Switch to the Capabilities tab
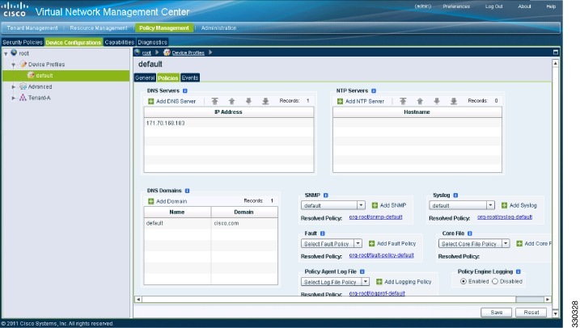This screenshot has width=580, height=328. [119, 43]
